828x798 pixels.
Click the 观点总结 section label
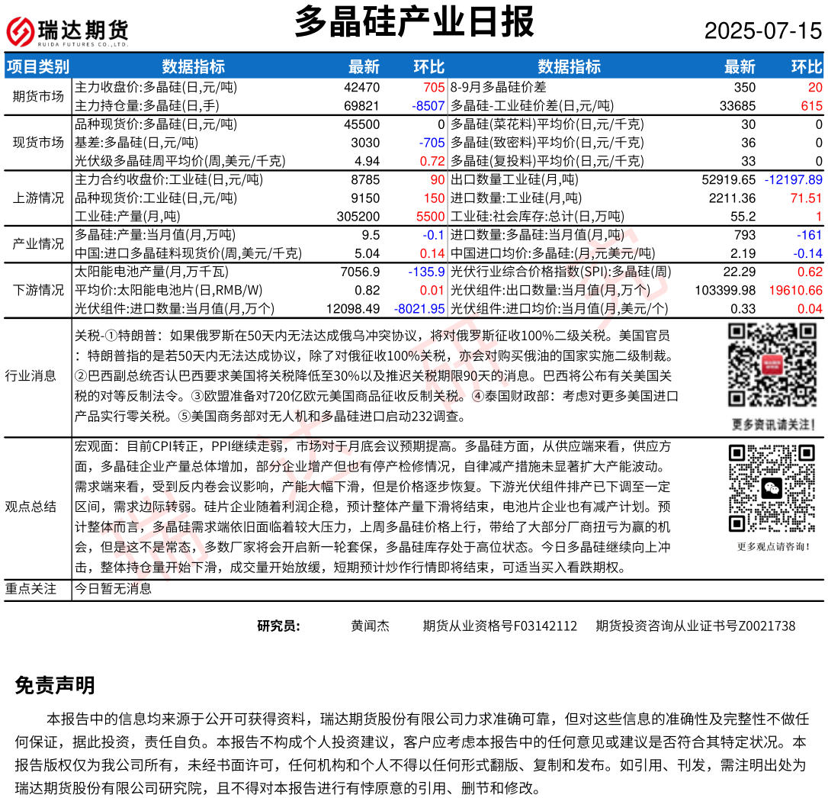[x=30, y=507]
